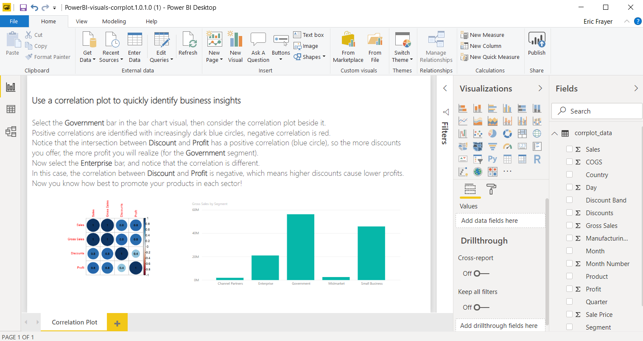Open the Recent Sources dropdown
This screenshot has height=341, width=643.
coord(111,47)
